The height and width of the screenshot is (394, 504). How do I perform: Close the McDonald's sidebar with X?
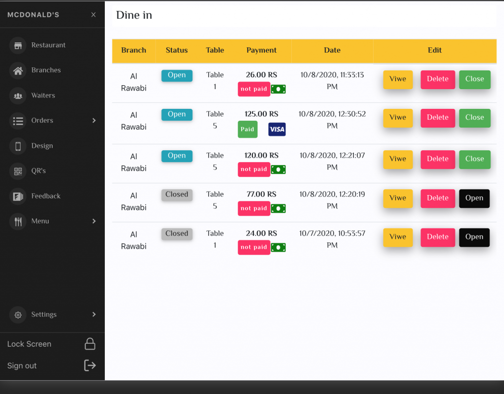pyautogui.click(x=94, y=14)
